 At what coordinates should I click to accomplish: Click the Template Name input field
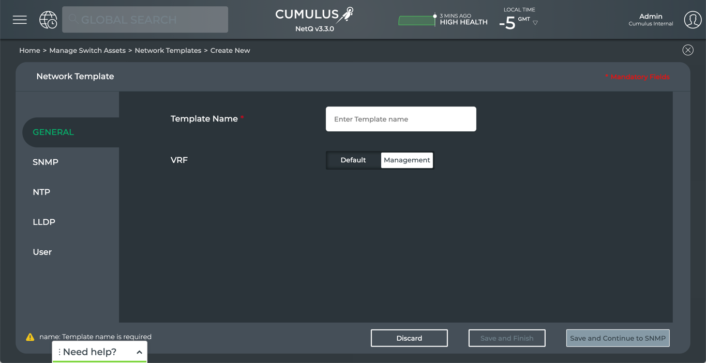401,119
